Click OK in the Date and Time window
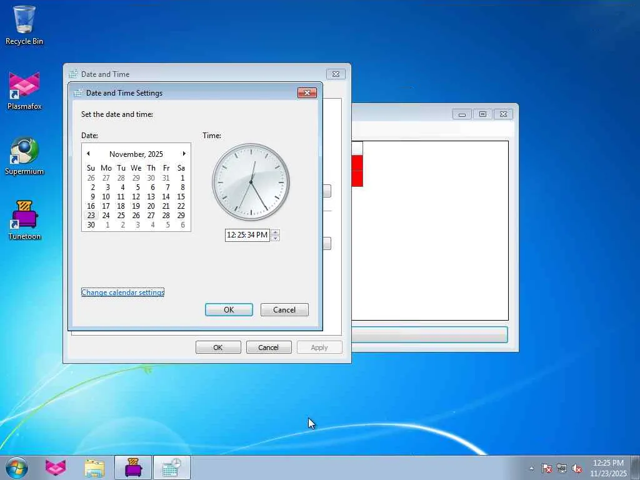 pos(218,347)
